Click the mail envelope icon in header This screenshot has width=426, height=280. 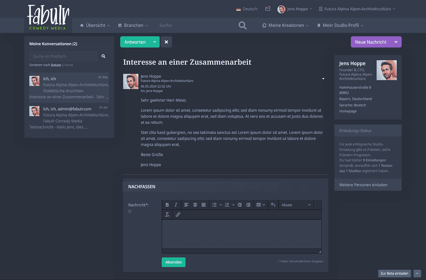268,9
